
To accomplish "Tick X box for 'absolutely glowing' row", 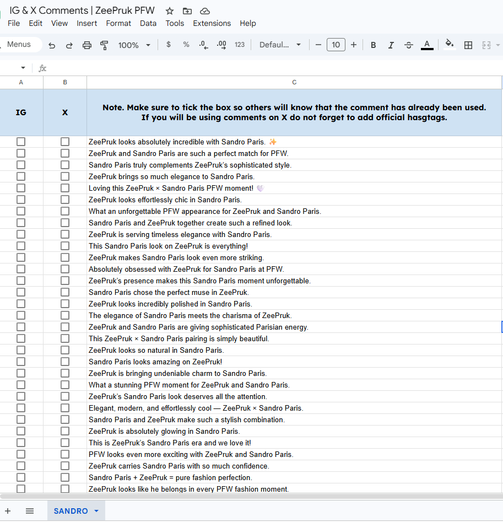I will (65, 431).
